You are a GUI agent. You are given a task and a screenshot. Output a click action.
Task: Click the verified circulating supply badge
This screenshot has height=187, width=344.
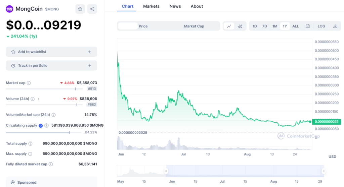41,126
